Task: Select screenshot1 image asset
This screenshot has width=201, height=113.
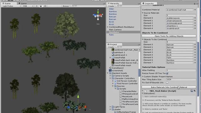Action: tap(116, 71)
